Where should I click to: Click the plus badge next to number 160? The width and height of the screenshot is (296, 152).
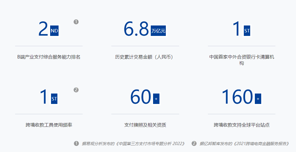(258, 99)
